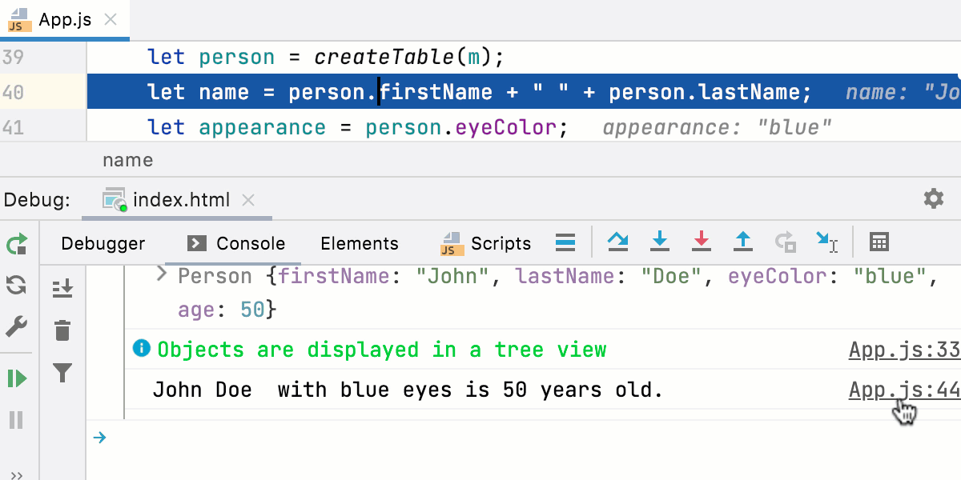The height and width of the screenshot is (480, 961).
Task: Clear the console using the trash icon
Action: (62, 330)
